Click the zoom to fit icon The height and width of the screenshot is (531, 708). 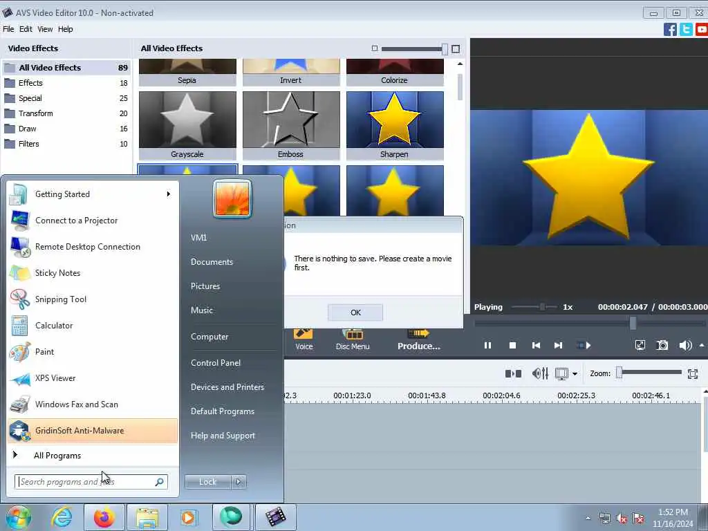[693, 373]
